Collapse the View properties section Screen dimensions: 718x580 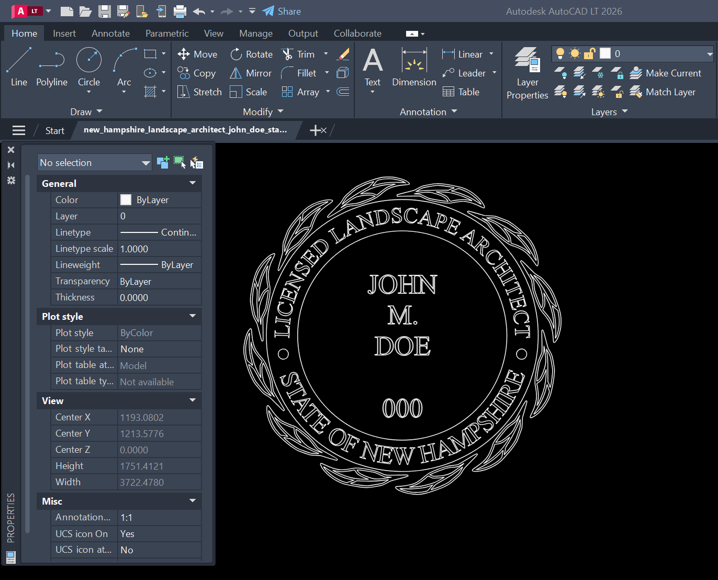(193, 400)
